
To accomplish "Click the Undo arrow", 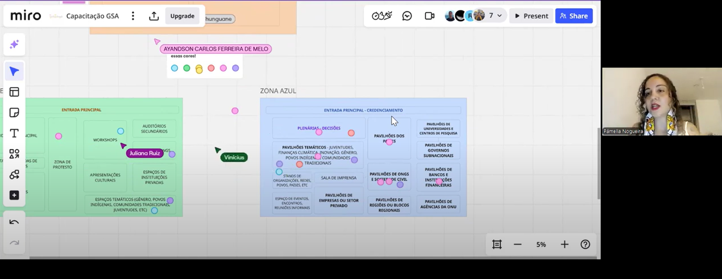I will (x=14, y=222).
